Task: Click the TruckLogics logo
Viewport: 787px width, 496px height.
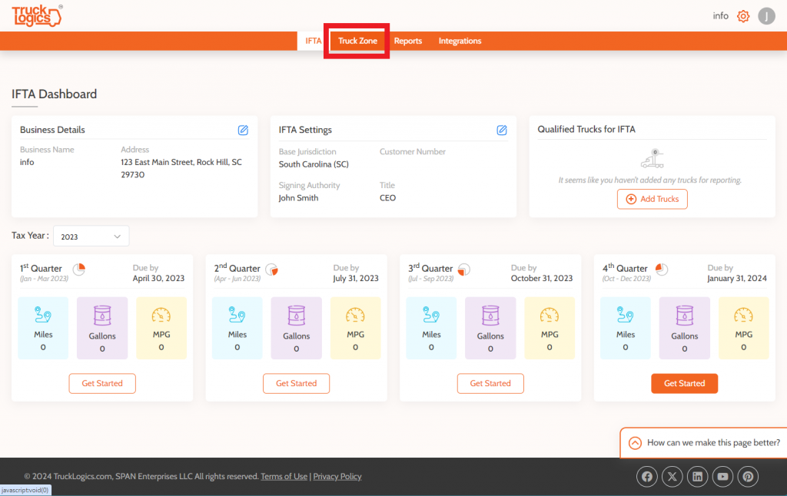Action: [37, 15]
